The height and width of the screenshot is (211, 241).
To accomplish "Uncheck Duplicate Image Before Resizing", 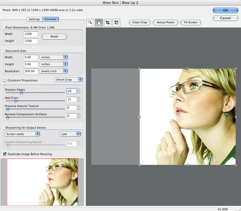I will pyautogui.click(x=4, y=154).
